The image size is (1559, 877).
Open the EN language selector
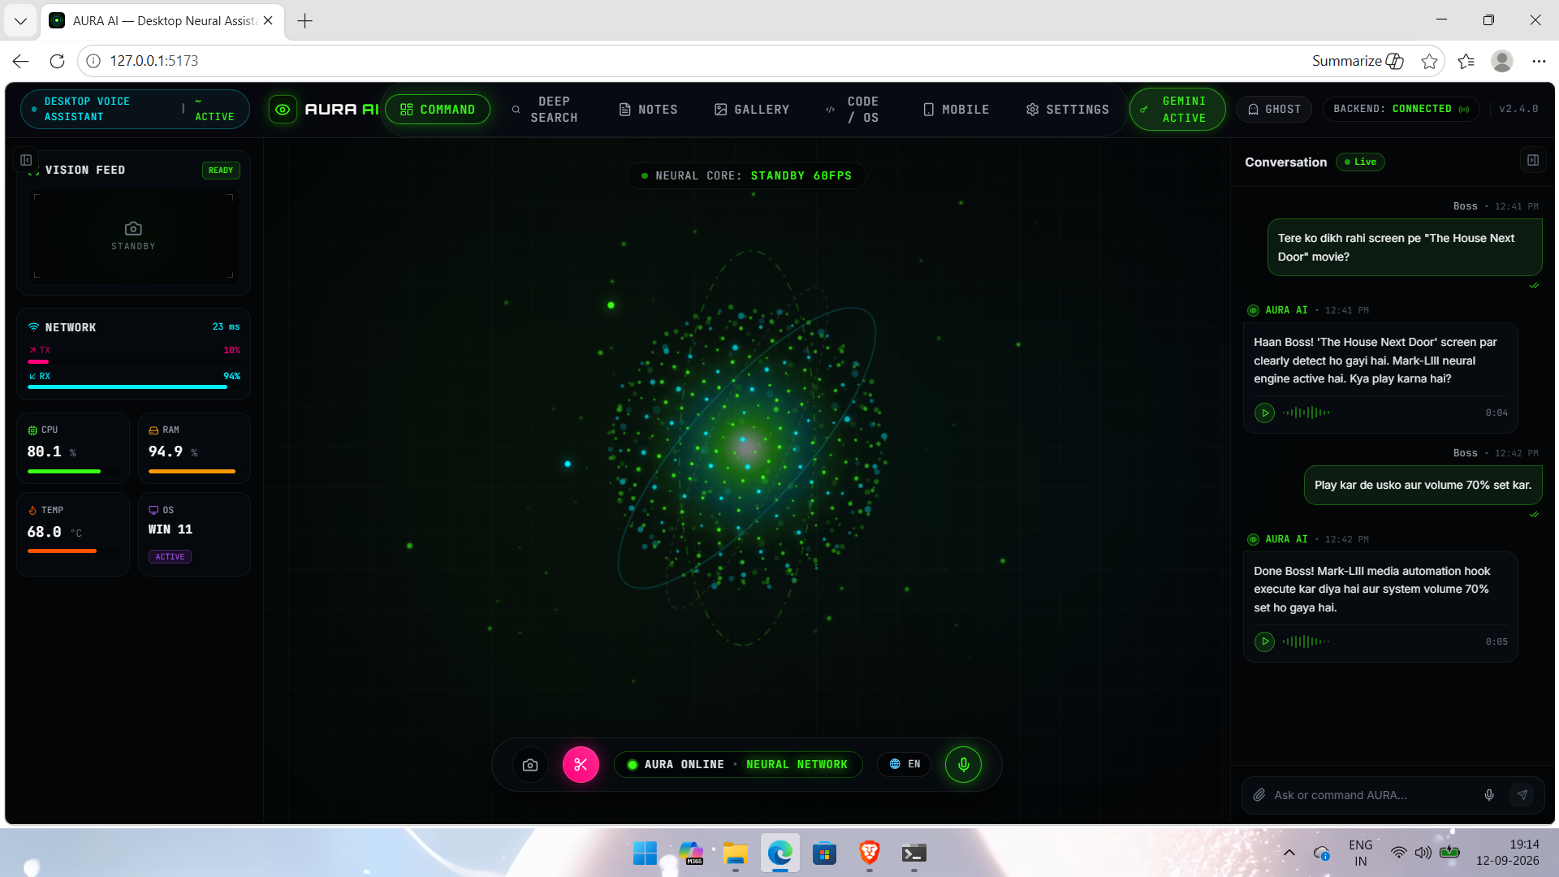tap(904, 765)
